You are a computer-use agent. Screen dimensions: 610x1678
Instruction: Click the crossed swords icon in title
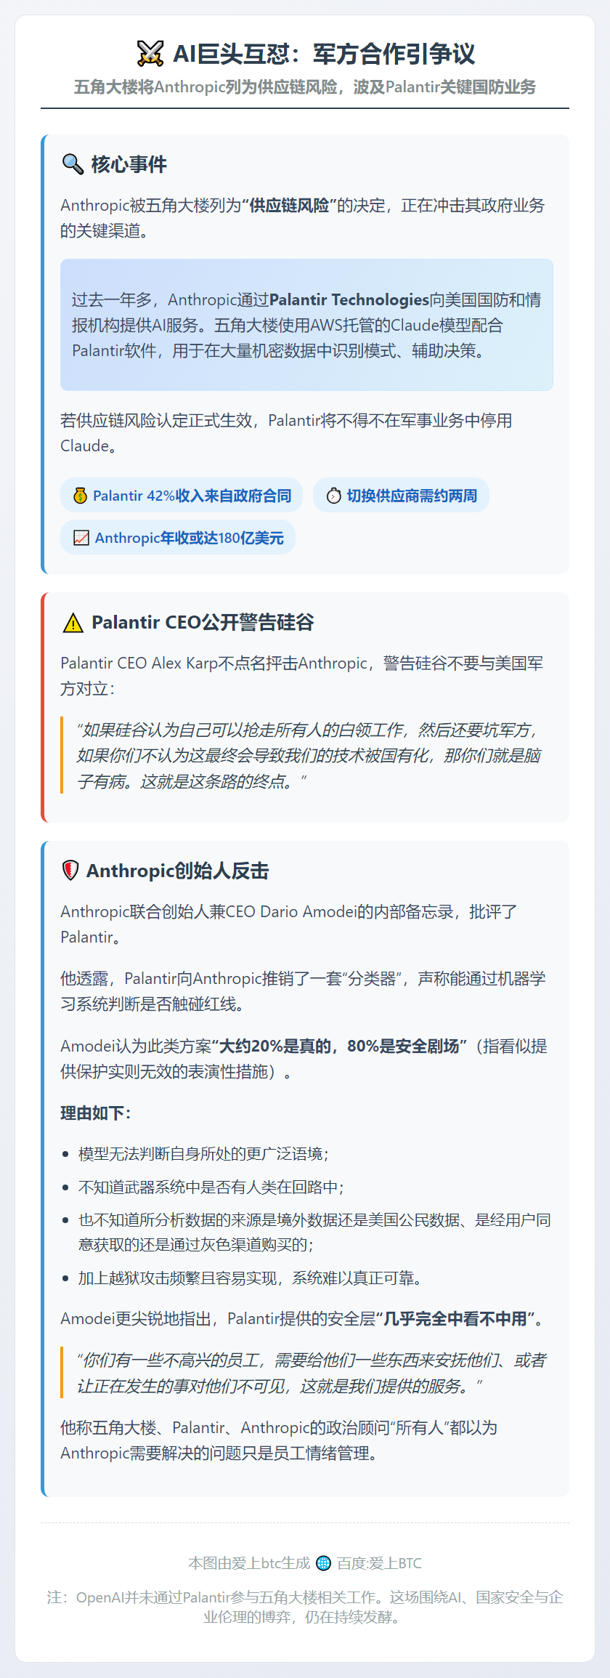pyautogui.click(x=150, y=54)
